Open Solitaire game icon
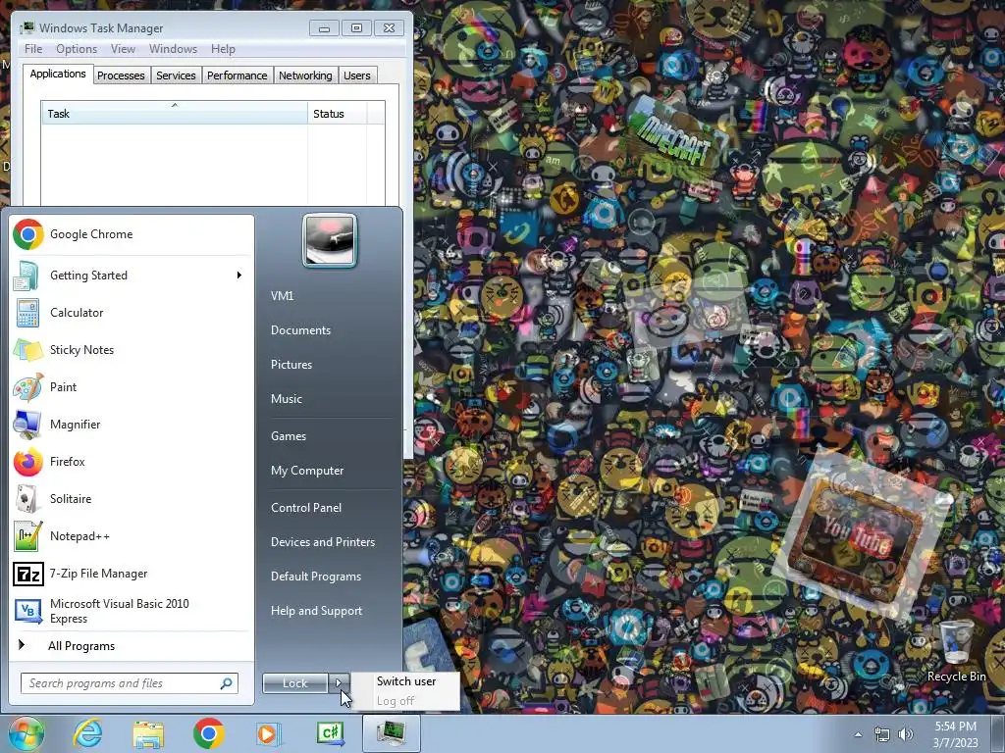Image resolution: width=1005 pixels, height=753 pixels. point(27,499)
